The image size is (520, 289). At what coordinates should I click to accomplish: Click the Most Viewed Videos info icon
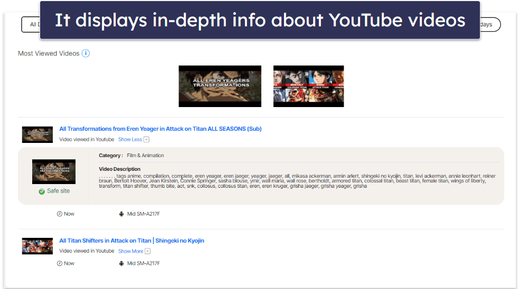(86, 53)
